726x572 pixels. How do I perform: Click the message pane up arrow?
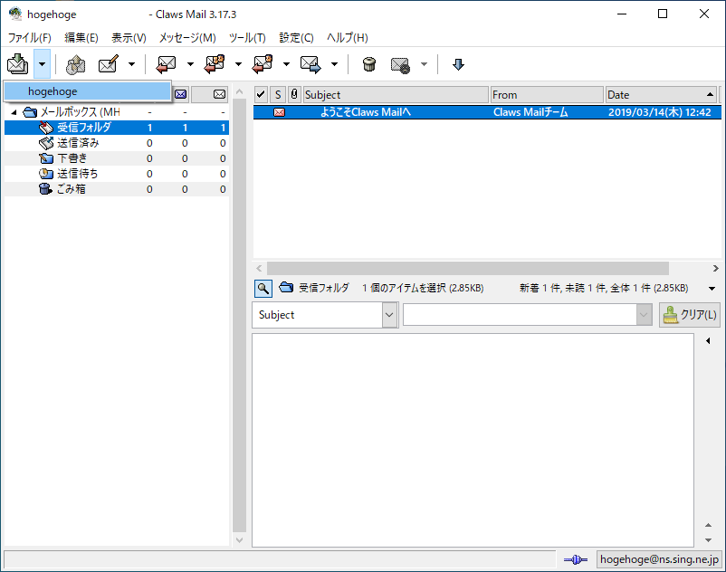coord(709,525)
